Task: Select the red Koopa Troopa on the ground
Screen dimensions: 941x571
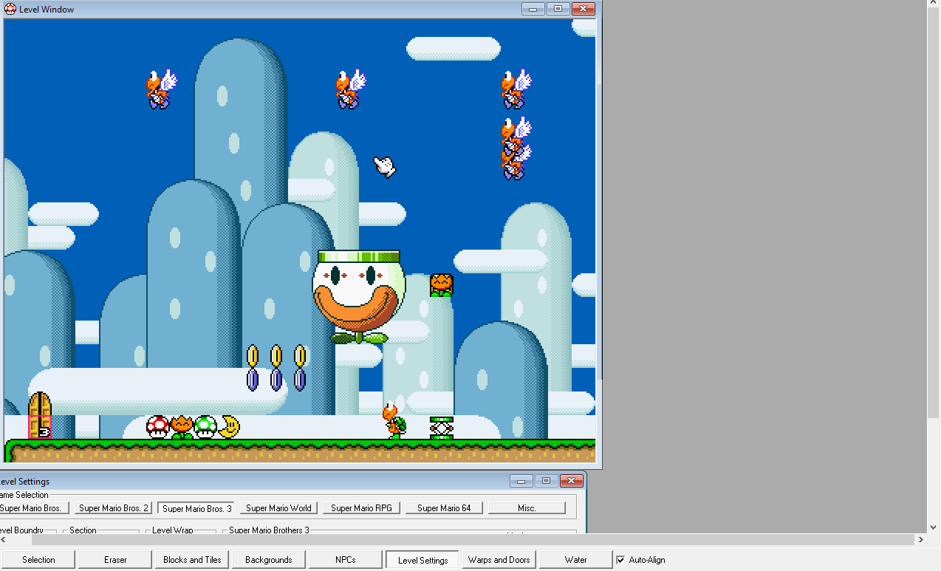Action: 394,420
